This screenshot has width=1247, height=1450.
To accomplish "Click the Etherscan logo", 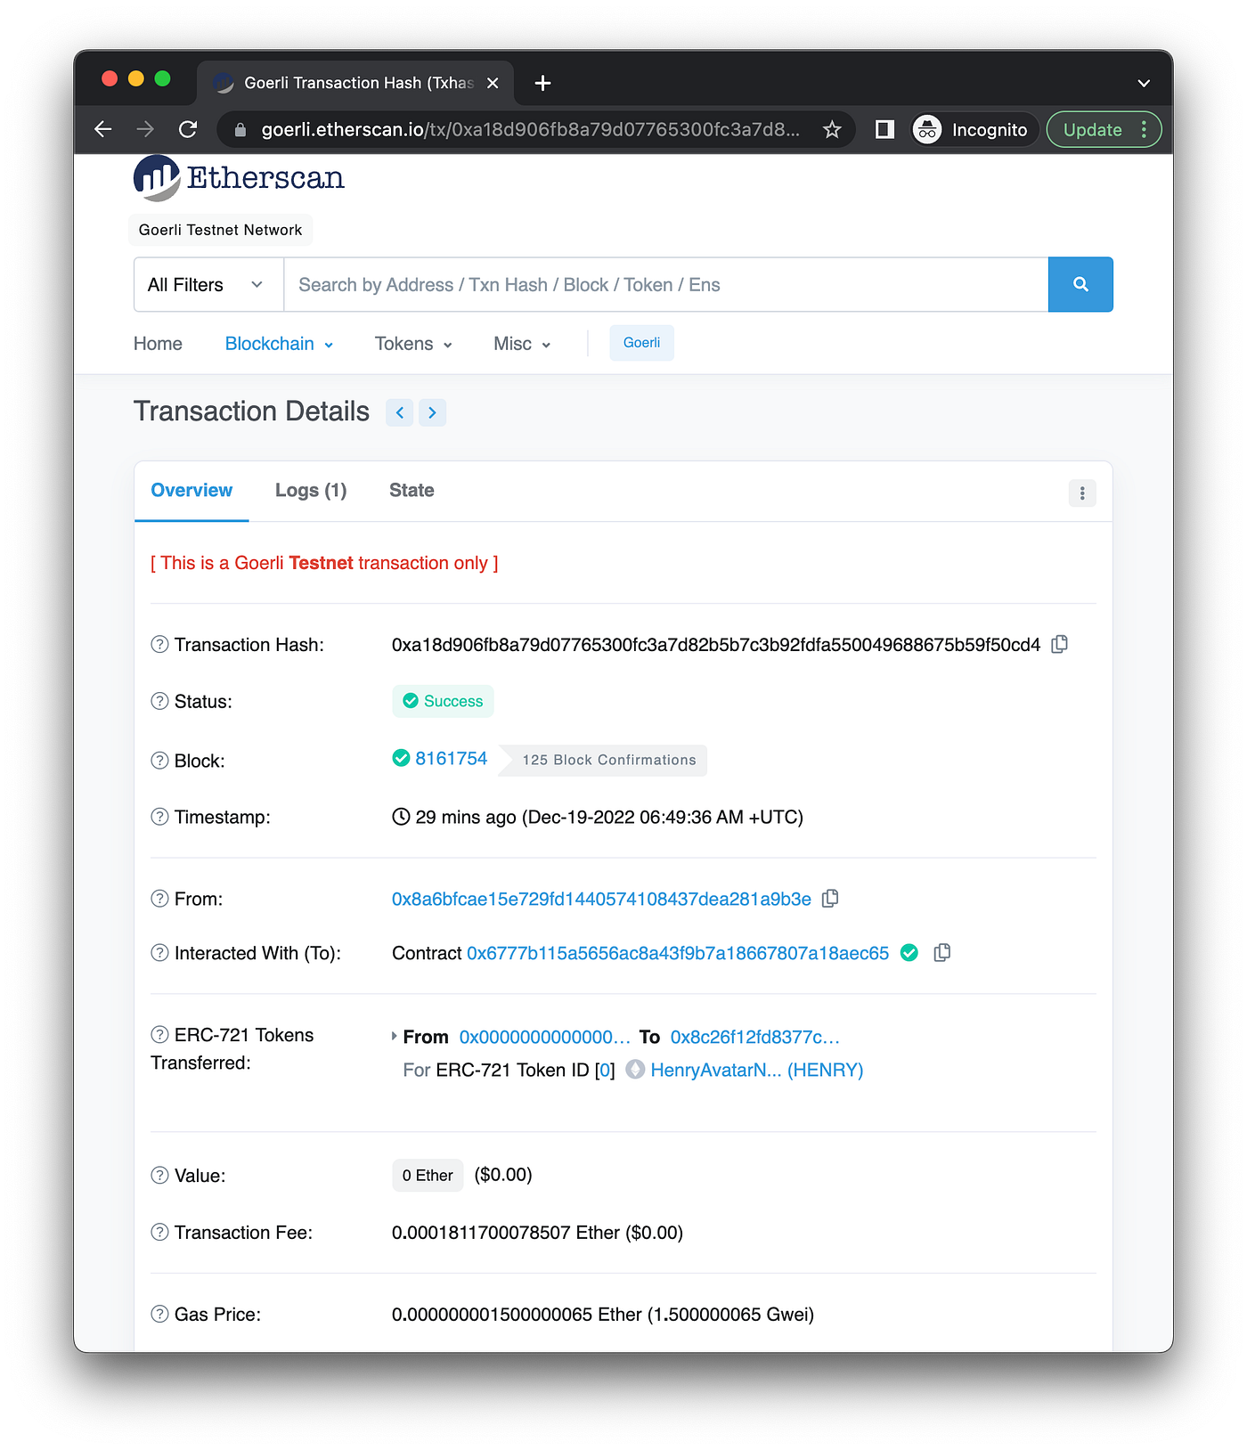I will [x=239, y=177].
